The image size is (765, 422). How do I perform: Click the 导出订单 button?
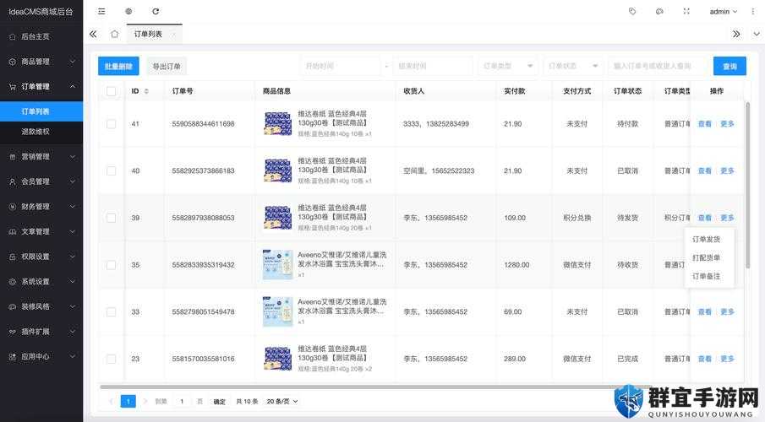click(167, 67)
